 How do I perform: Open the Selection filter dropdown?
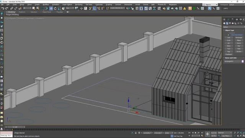click(x=27, y=8)
